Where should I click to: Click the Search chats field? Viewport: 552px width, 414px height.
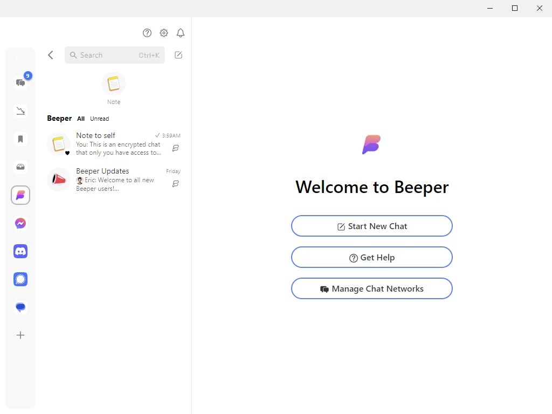(115, 55)
